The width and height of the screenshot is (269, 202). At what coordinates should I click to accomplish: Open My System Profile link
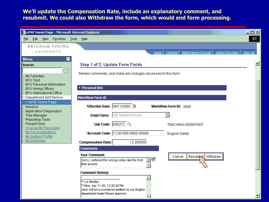(39, 137)
